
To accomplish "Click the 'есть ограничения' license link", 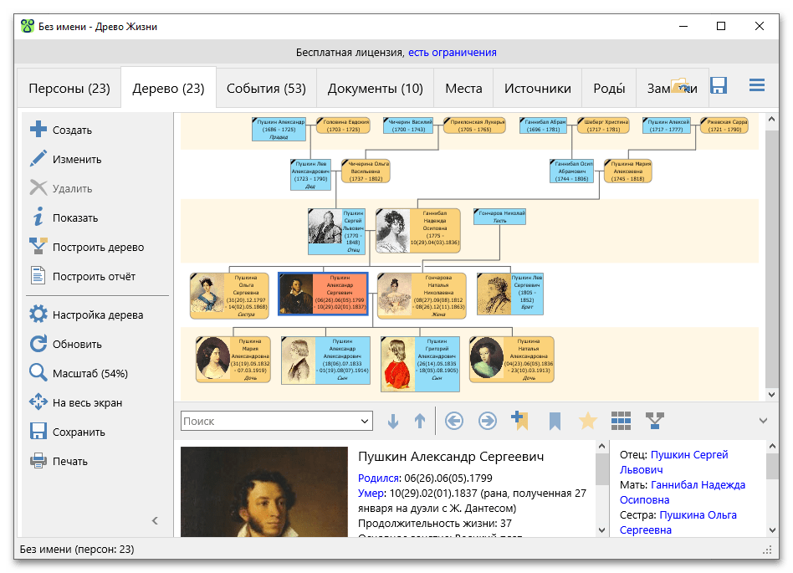I will pyautogui.click(x=452, y=53).
